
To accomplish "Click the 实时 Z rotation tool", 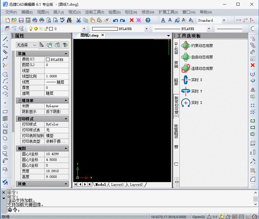I will point(192,103).
